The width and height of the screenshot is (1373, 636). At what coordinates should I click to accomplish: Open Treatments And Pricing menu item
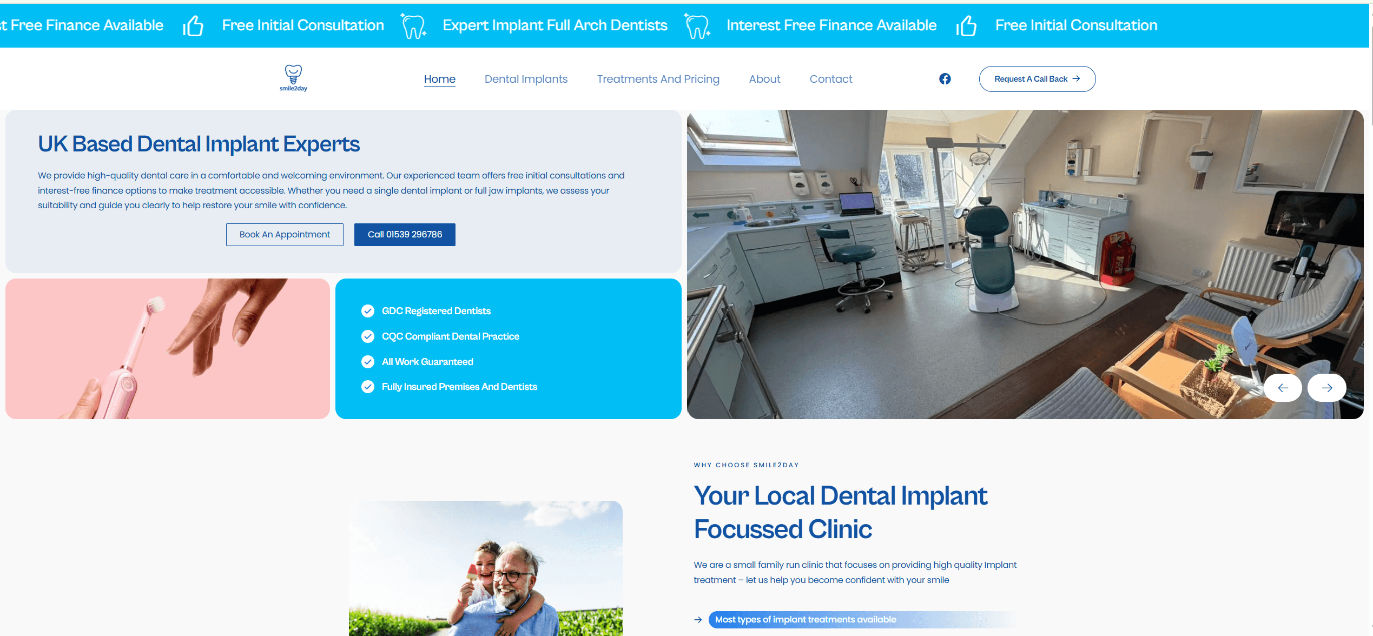(x=658, y=79)
